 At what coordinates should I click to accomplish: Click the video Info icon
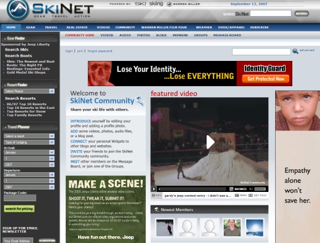pos(153,196)
